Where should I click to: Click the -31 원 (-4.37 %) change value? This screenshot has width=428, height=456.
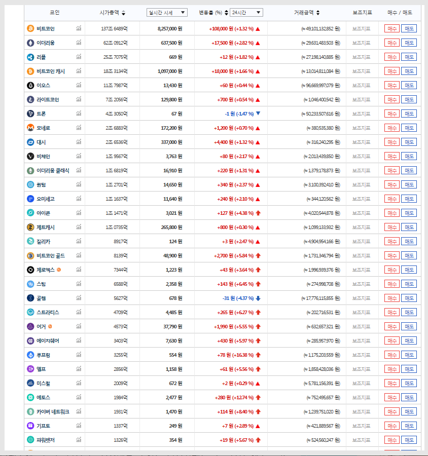(238, 298)
